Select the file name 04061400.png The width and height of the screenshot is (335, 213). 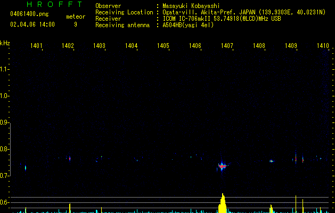point(29,14)
